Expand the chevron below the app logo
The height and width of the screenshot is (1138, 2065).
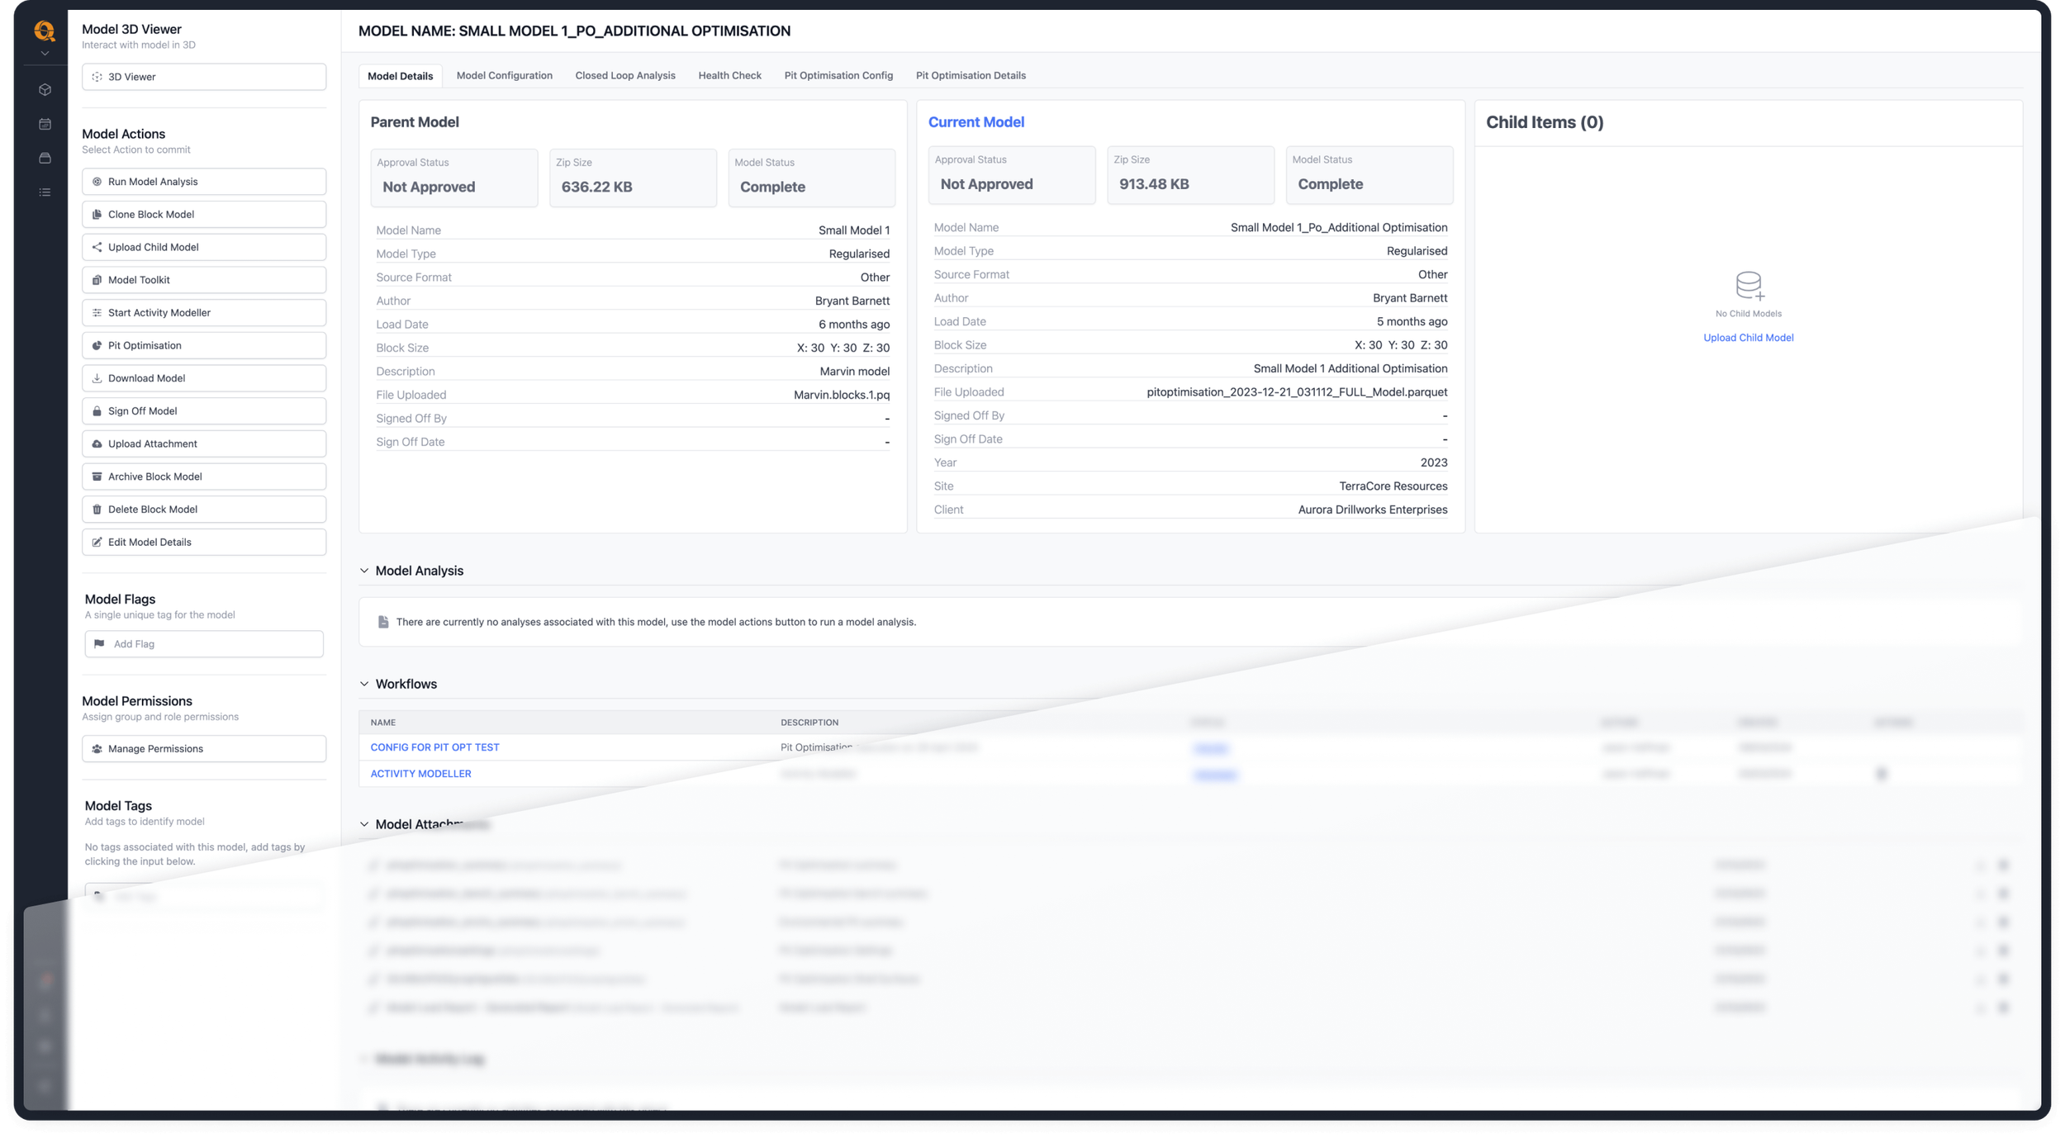coord(45,52)
